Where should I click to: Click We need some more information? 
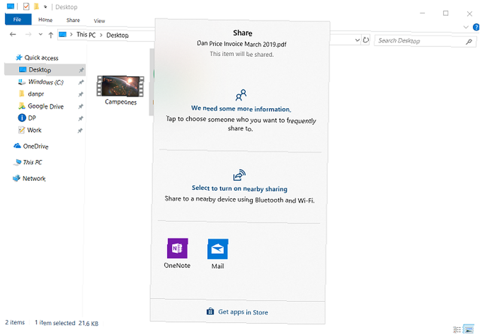pyautogui.click(x=241, y=109)
